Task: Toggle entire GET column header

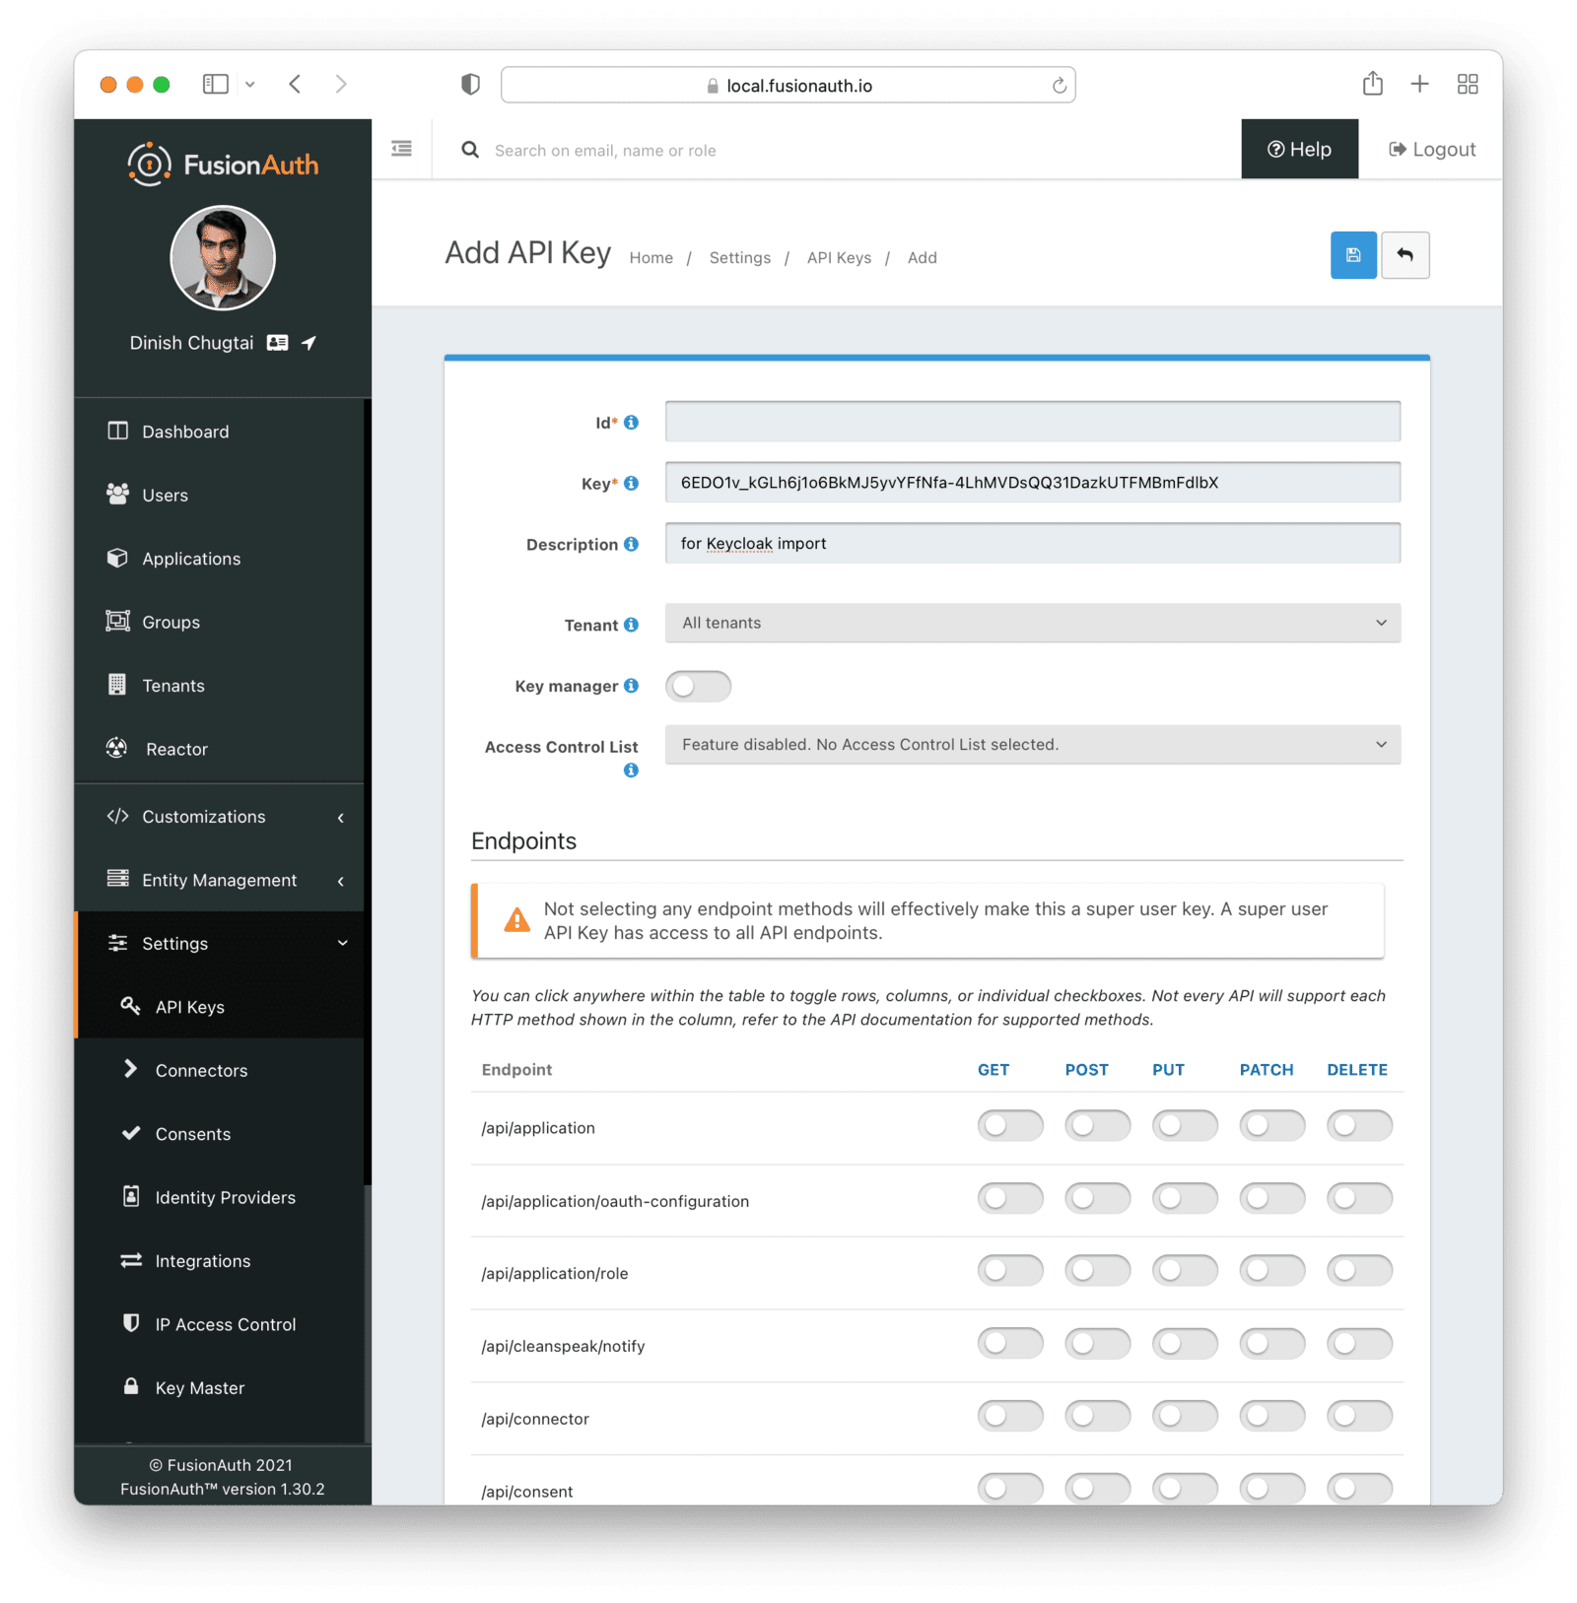Action: click(x=994, y=1070)
